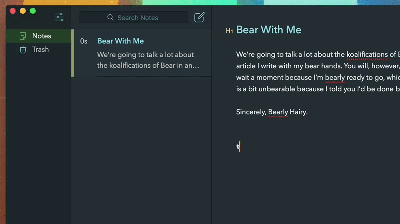Select the Notes sidebar label
The image size is (400, 224).
(42, 36)
